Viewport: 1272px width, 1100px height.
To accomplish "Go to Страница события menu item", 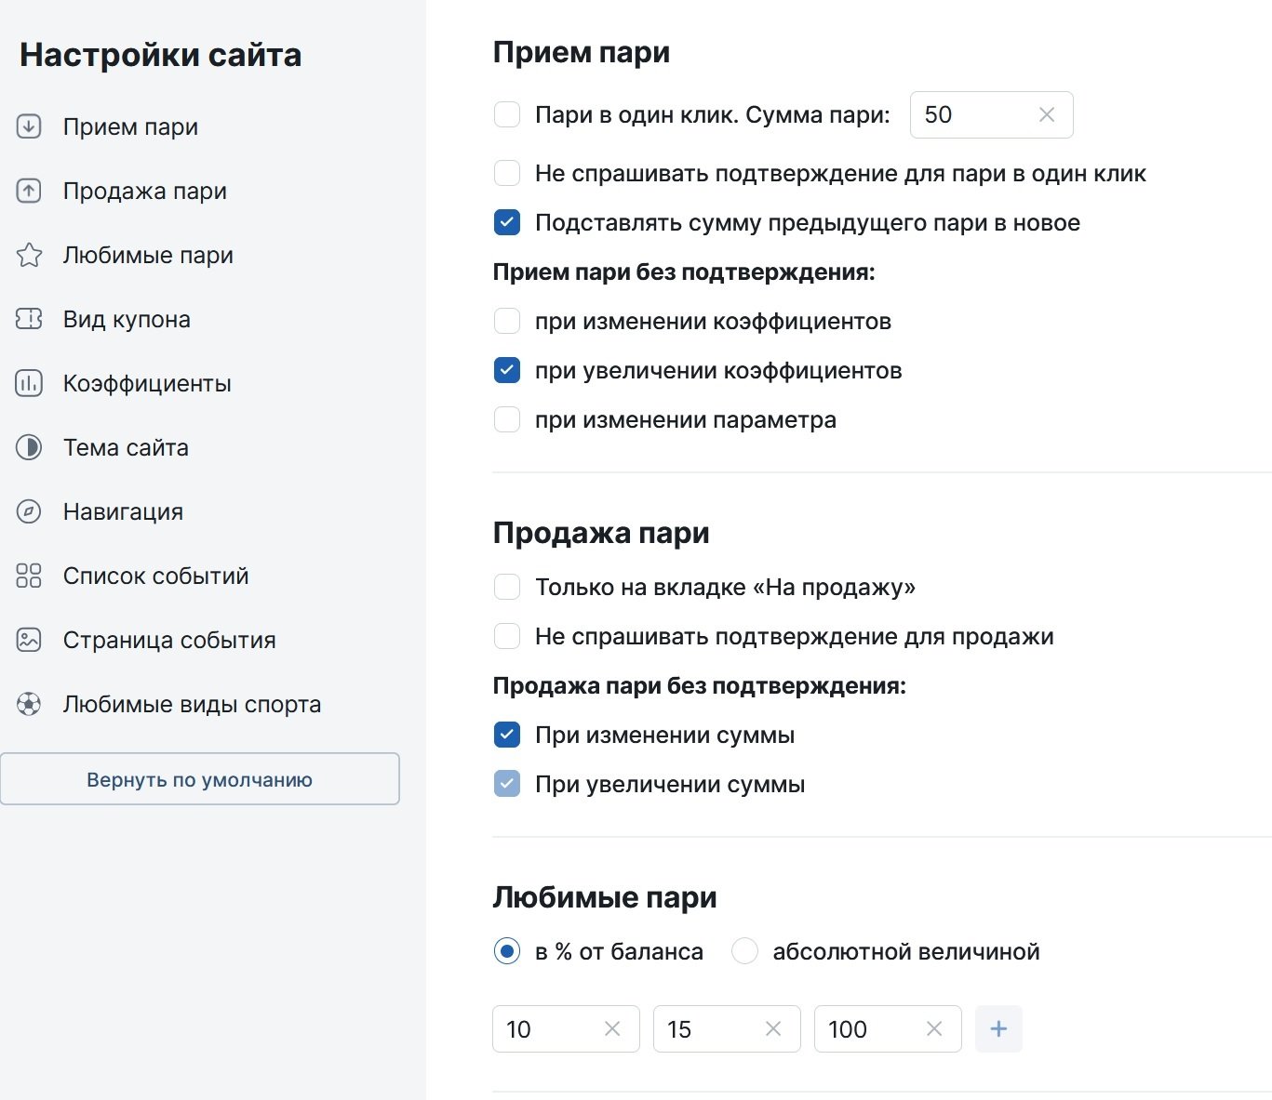I will coord(168,640).
